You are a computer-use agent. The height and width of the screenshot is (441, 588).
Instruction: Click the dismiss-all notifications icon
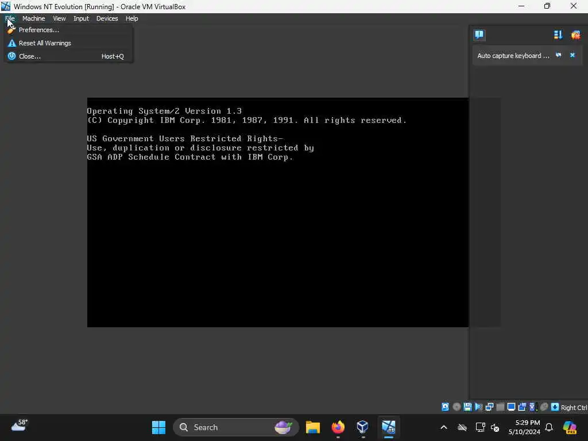click(x=575, y=35)
